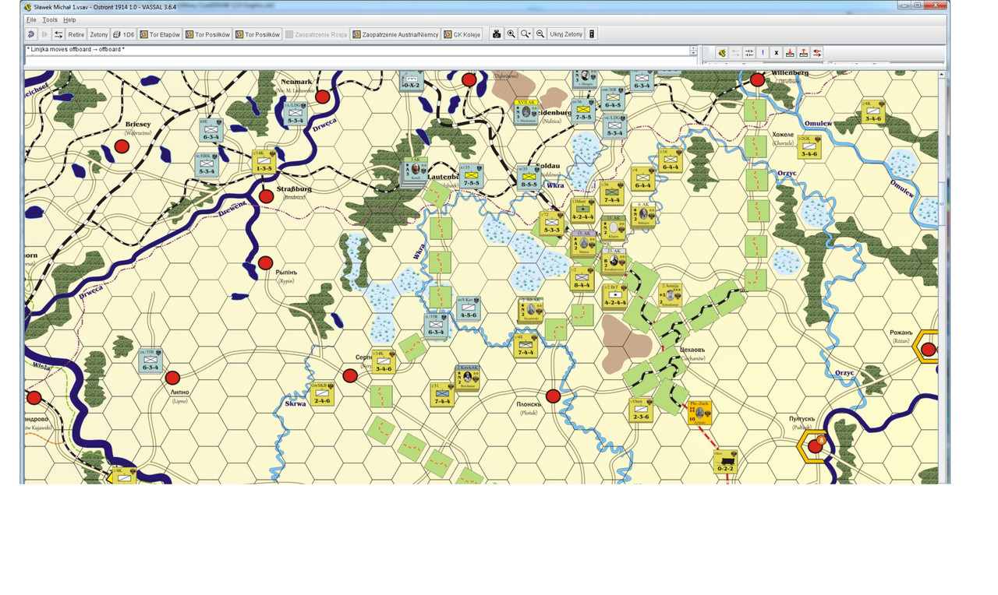Maximize the VASSAL window
Viewport: 998px width, 595px height.
918,5
